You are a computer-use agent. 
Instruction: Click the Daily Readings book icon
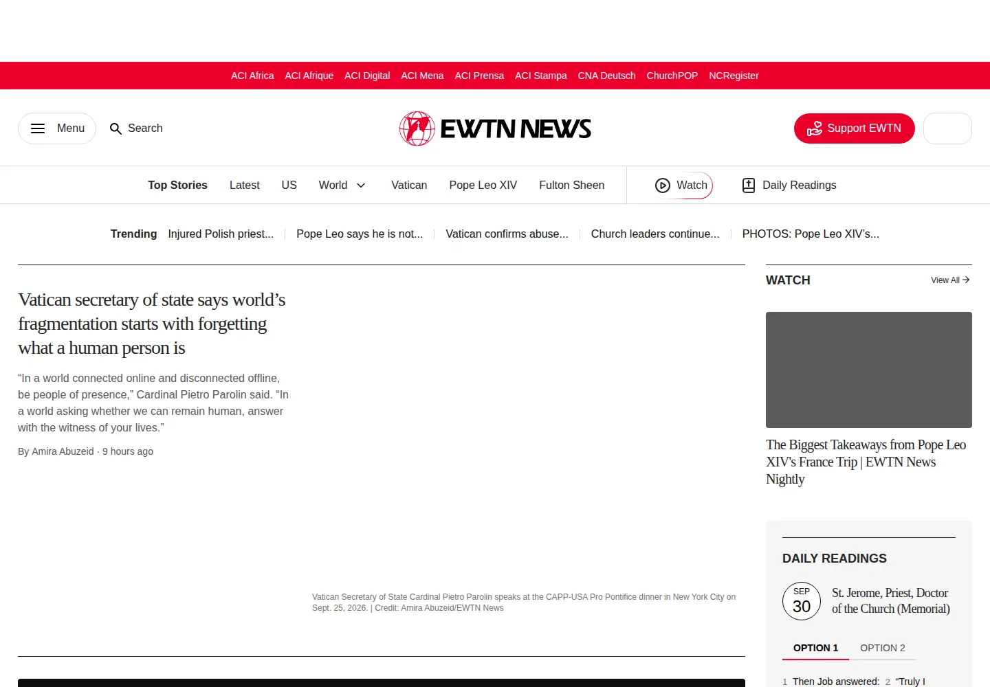click(x=749, y=185)
